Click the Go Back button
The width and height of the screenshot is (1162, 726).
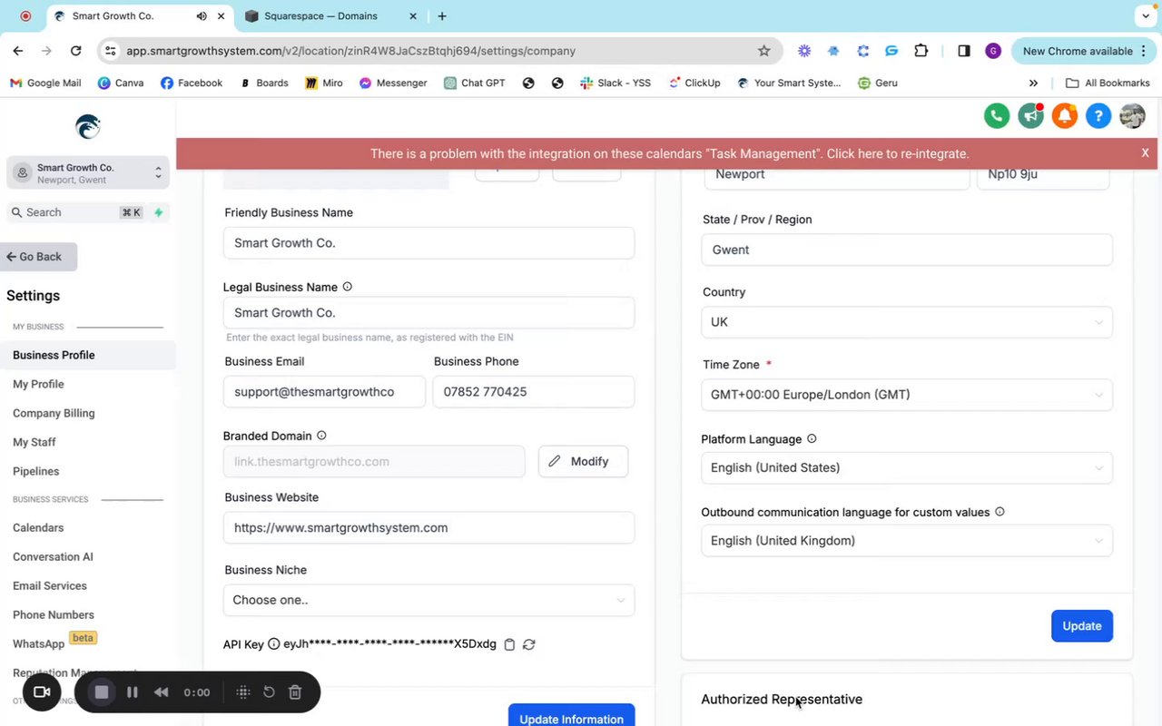[38, 257]
